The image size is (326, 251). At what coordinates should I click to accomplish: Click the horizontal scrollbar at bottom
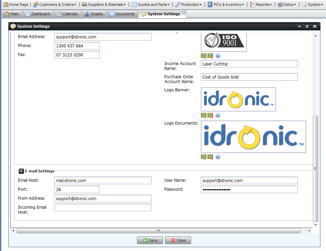158,231
